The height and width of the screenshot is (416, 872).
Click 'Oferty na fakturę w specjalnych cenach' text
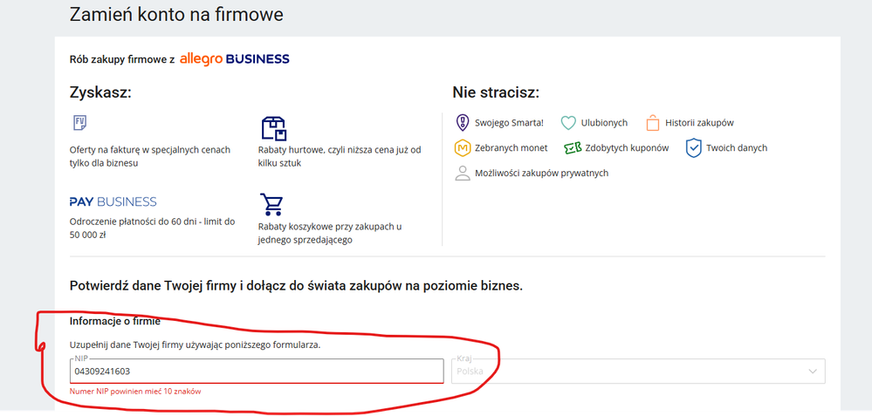pos(149,156)
